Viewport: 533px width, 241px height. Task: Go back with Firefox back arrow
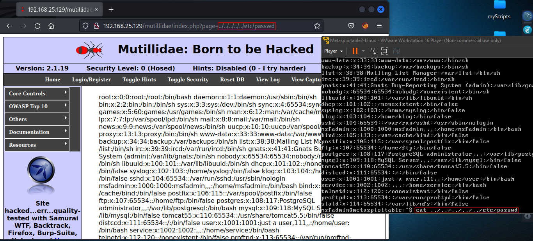click(x=9, y=26)
